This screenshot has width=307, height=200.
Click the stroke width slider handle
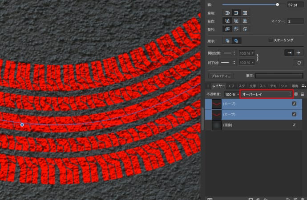click(x=278, y=4)
